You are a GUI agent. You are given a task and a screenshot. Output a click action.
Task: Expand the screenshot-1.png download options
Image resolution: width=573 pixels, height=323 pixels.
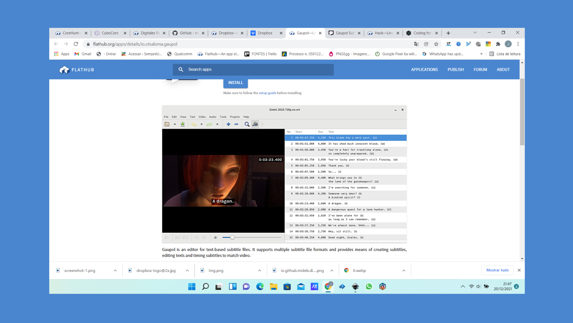tap(115, 270)
